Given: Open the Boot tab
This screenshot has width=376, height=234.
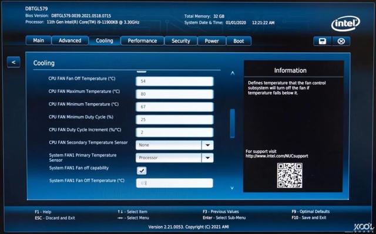Looking at the screenshot, I should coord(239,41).
